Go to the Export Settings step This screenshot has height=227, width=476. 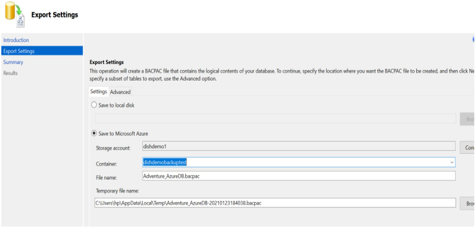(42, 51)
